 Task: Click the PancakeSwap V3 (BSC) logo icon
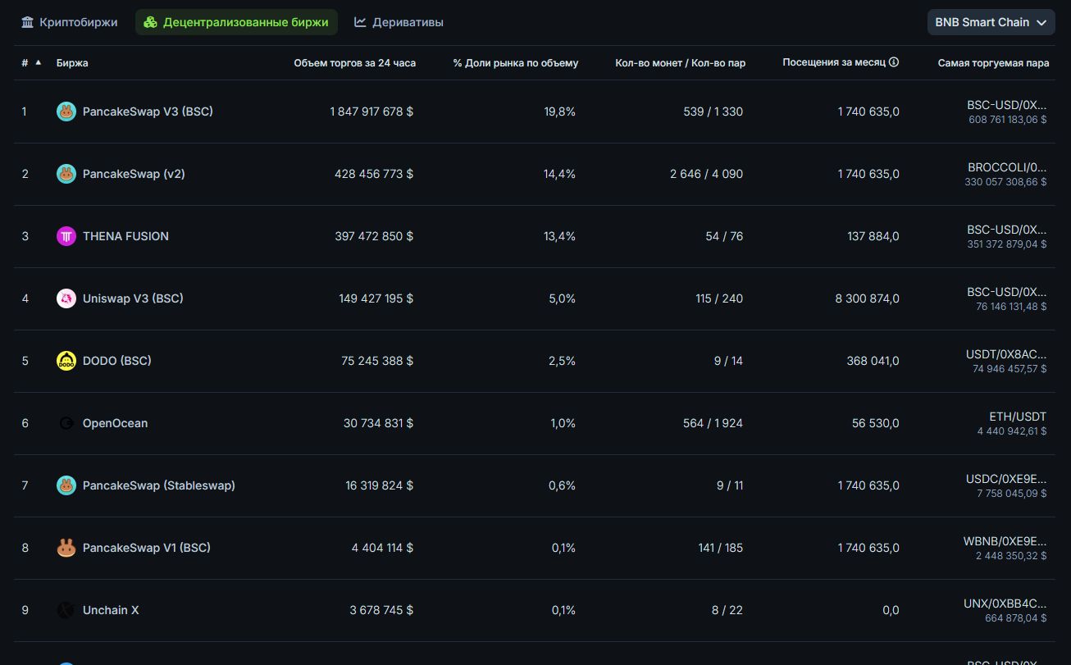(66, 112)
